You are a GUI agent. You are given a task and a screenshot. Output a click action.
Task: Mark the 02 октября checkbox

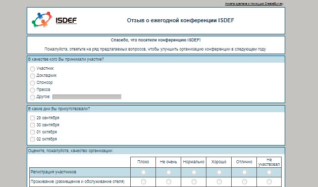click(x=32, y=139)
